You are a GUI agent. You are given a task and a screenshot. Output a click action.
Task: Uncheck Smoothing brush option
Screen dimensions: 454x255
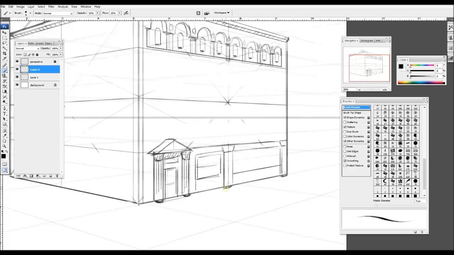click(345, 161)
